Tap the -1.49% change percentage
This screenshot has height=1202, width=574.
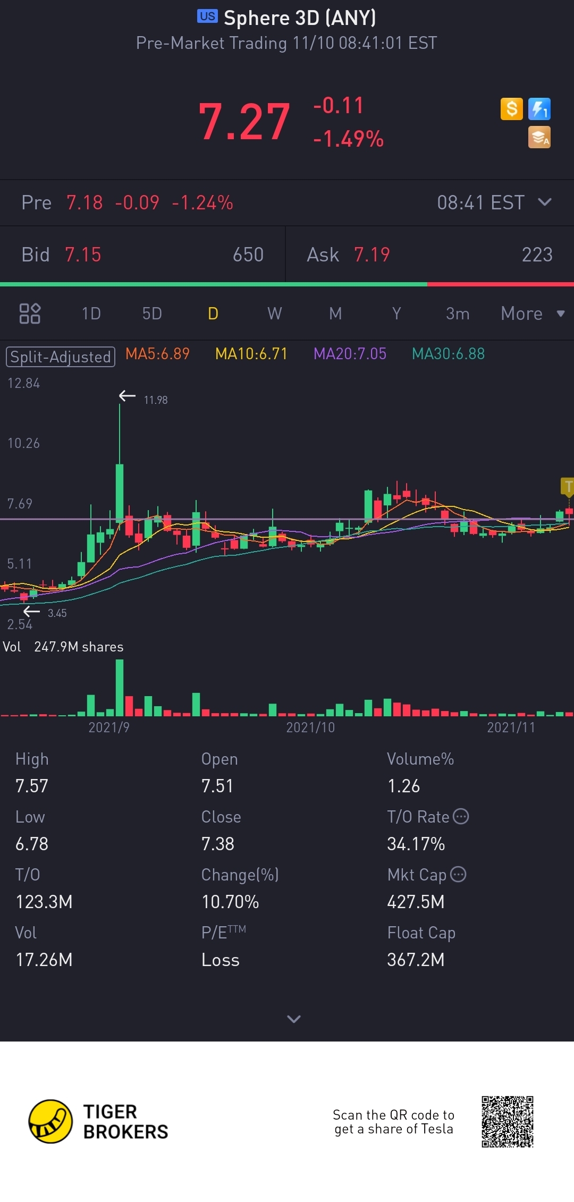coord(348,139)
